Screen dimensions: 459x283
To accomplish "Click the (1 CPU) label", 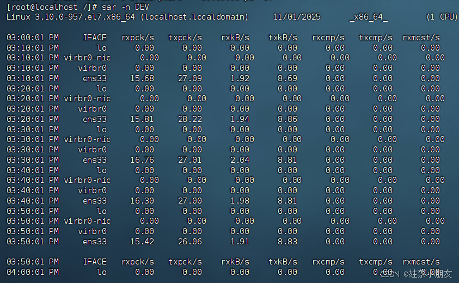I will 442,17.
